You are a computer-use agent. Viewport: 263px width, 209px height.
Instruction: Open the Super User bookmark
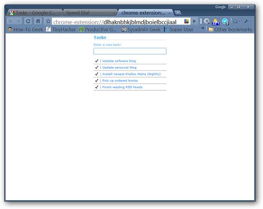click(x=178, y=30)
